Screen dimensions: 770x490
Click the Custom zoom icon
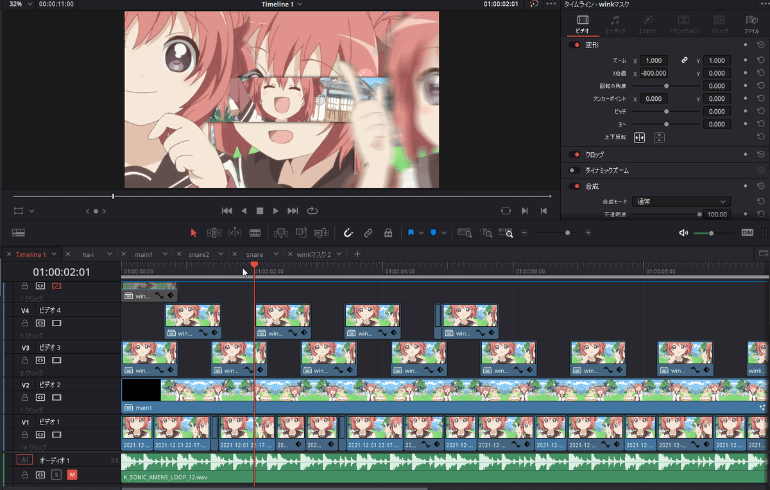(506, 232)
